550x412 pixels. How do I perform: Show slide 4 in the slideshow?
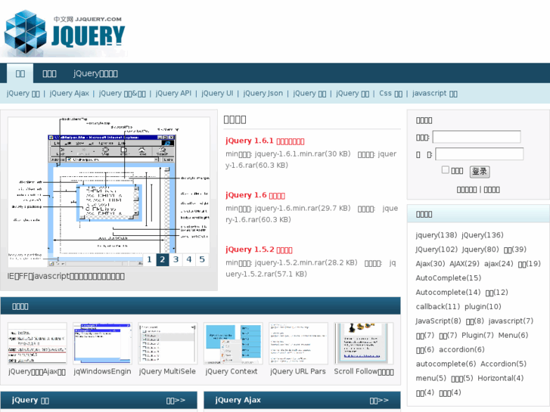pyautogui.click(x=189, y=259)
